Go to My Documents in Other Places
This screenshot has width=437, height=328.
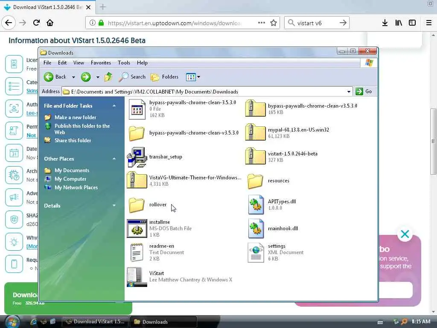[x=72, y=170]
